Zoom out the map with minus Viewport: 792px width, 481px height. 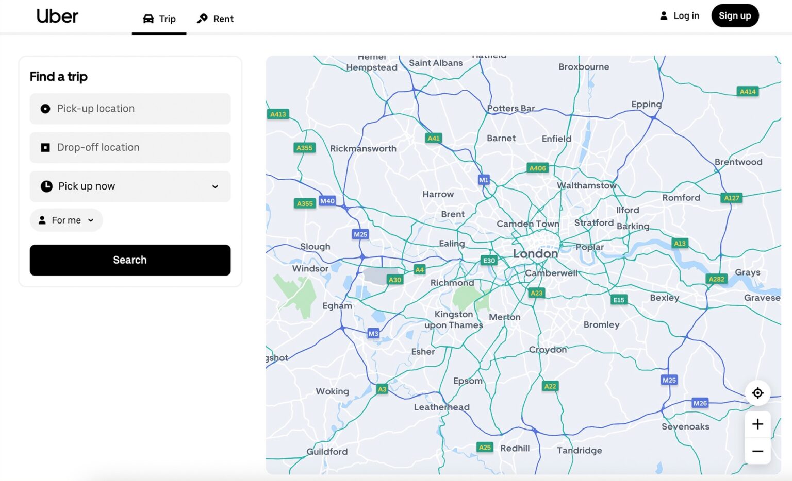(757, 451)
